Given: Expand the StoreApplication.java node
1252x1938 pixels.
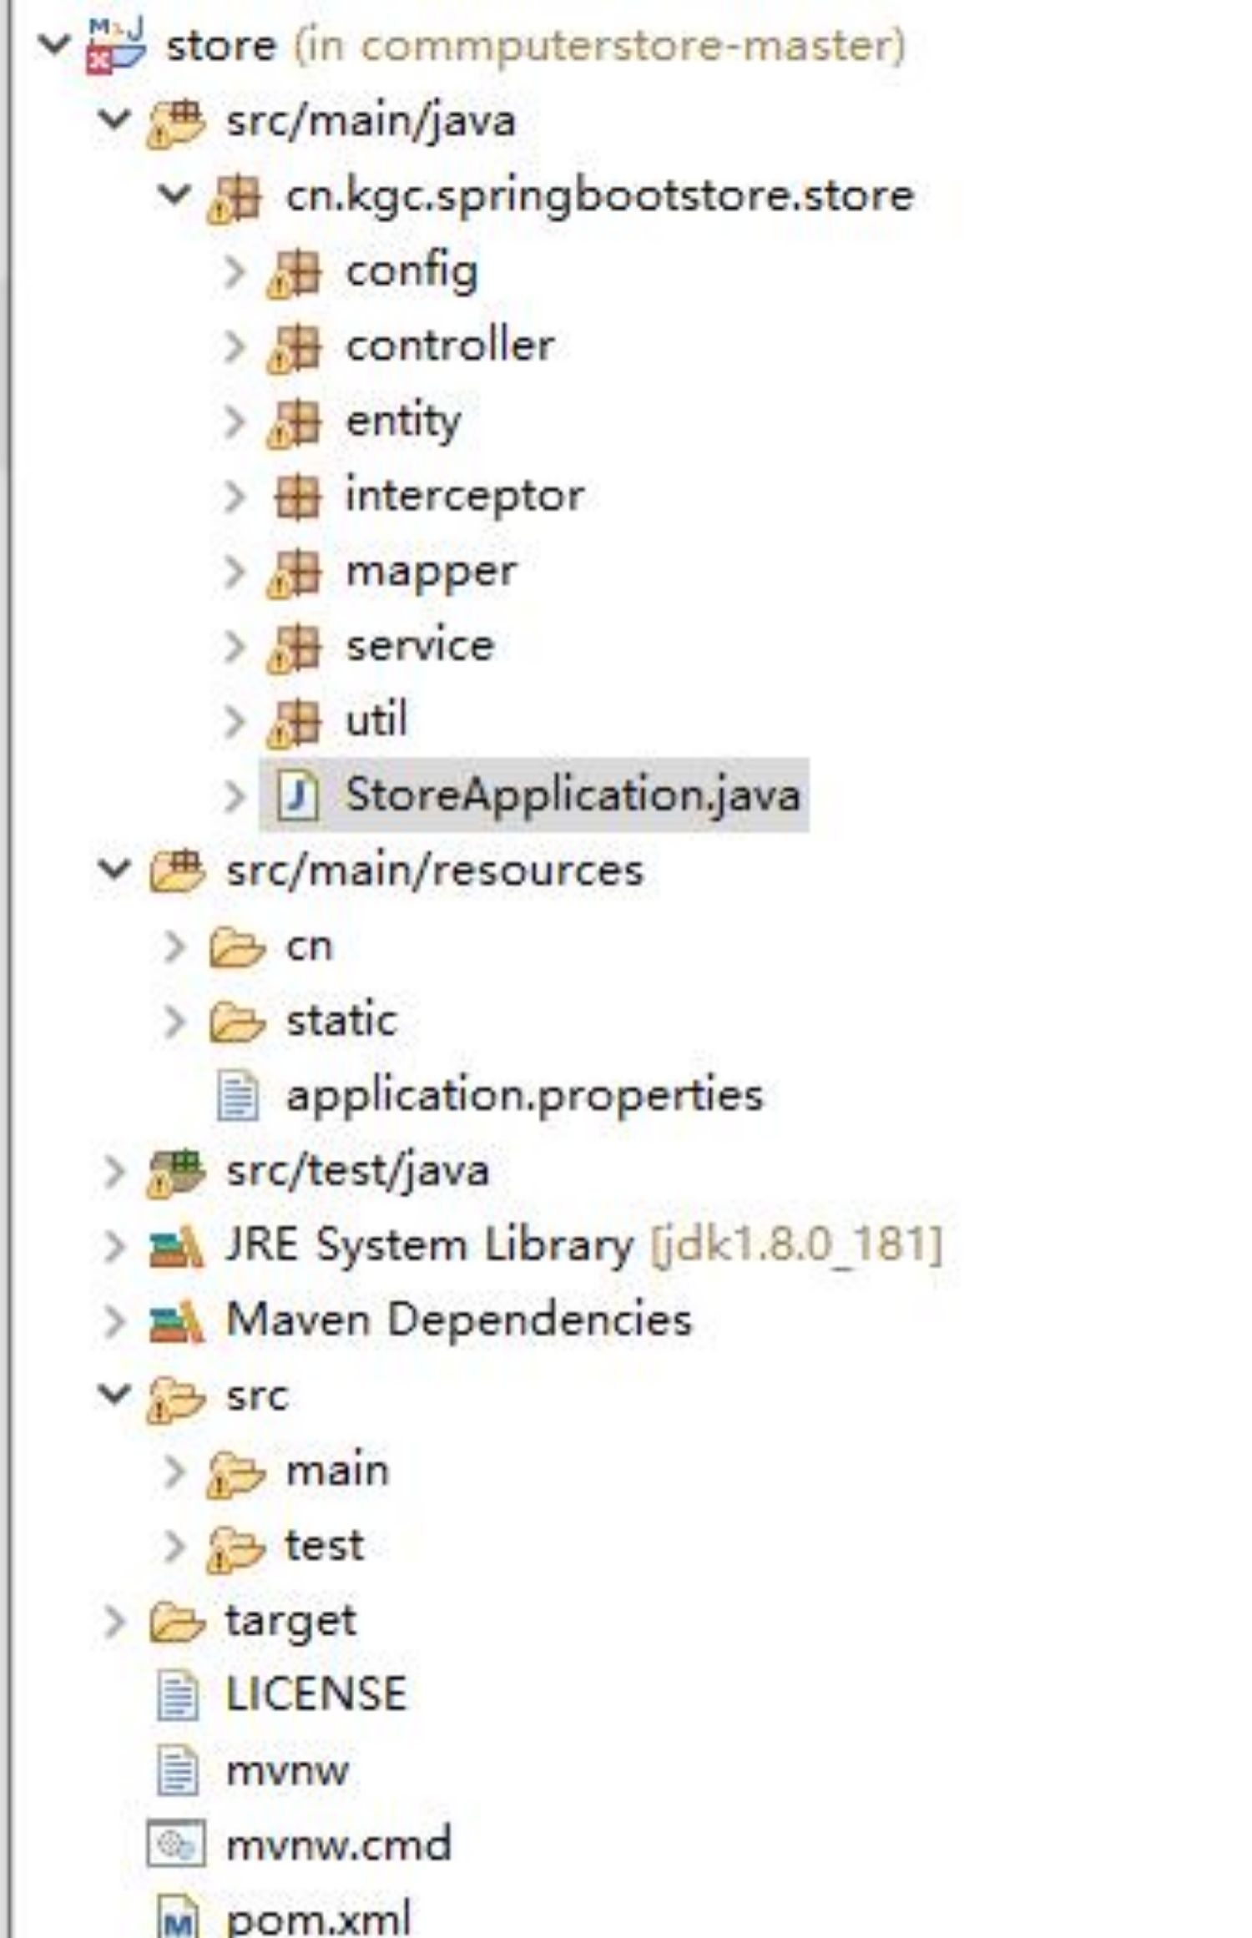Looking at the screenshot, I should pos(235,796).
